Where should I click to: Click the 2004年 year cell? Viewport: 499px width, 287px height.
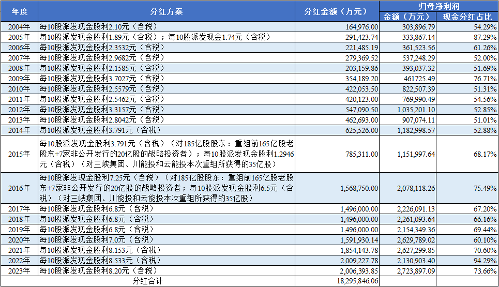click(x=19, y=26)
